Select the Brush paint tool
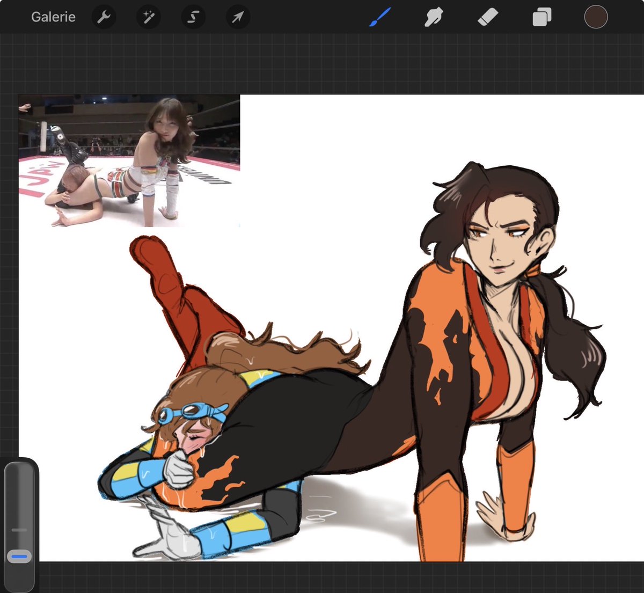 pyautogui.click(x=380, y=17)
